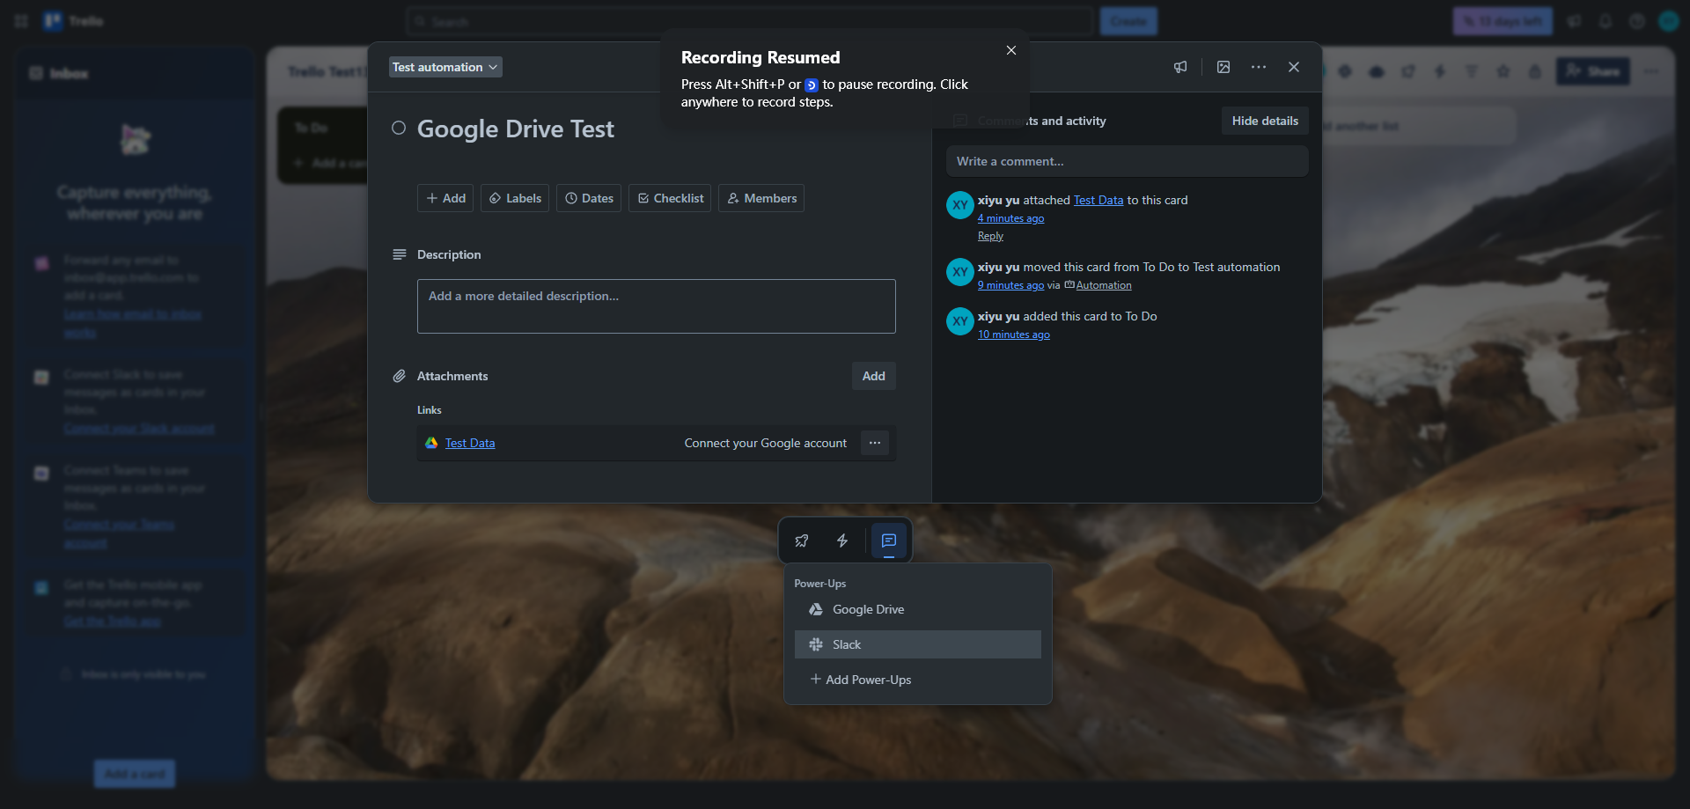Reply to the attachment activity

[990, 236]
